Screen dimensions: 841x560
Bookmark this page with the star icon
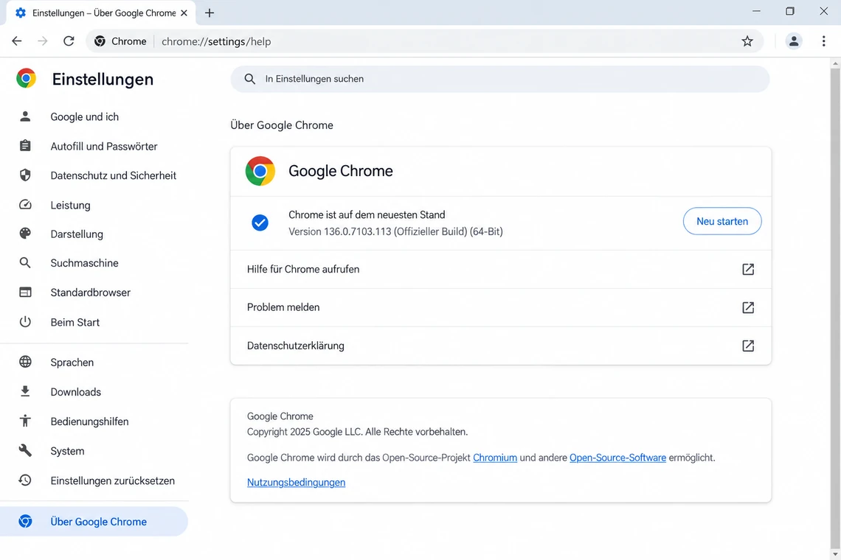[x=747, y=41]
